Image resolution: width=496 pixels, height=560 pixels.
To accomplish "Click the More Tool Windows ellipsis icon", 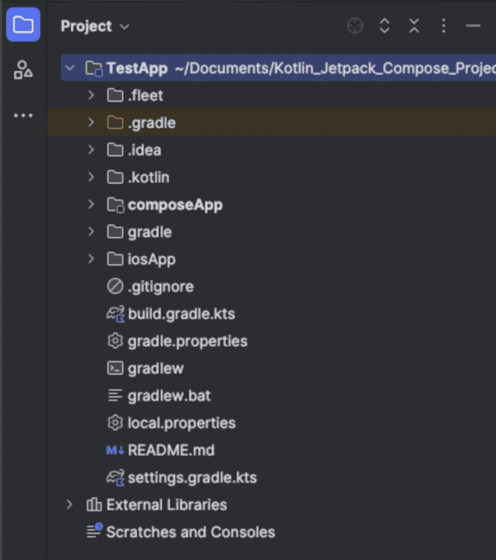I will (23, 115).
